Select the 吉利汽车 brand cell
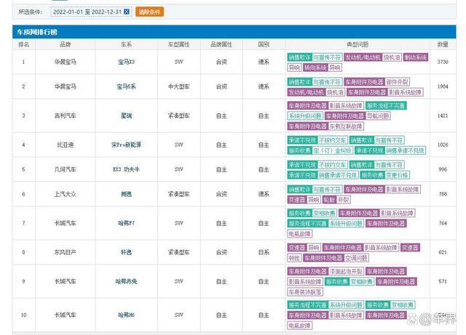Image resolution: width=466 pixels, height=335 pixels. pyautogui.click(x=66, y=116)
